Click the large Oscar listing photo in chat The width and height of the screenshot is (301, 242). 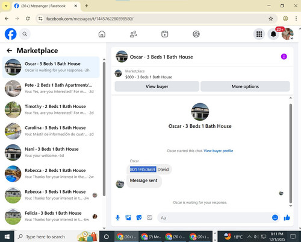200,112
